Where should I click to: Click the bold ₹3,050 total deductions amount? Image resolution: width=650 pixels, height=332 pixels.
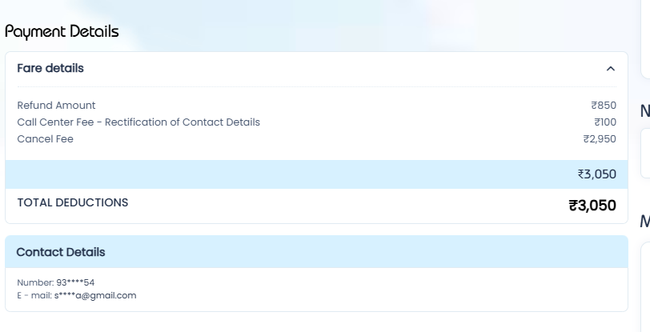click(x=592, y=205)
